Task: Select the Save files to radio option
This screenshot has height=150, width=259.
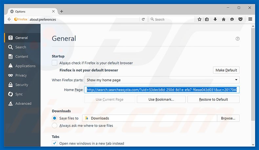Action: tap(54, 118)
